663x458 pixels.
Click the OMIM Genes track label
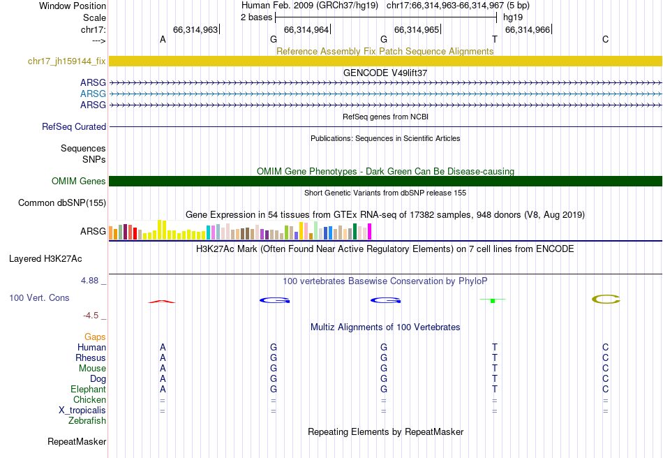pyautogui.click(x=79, y=181)
